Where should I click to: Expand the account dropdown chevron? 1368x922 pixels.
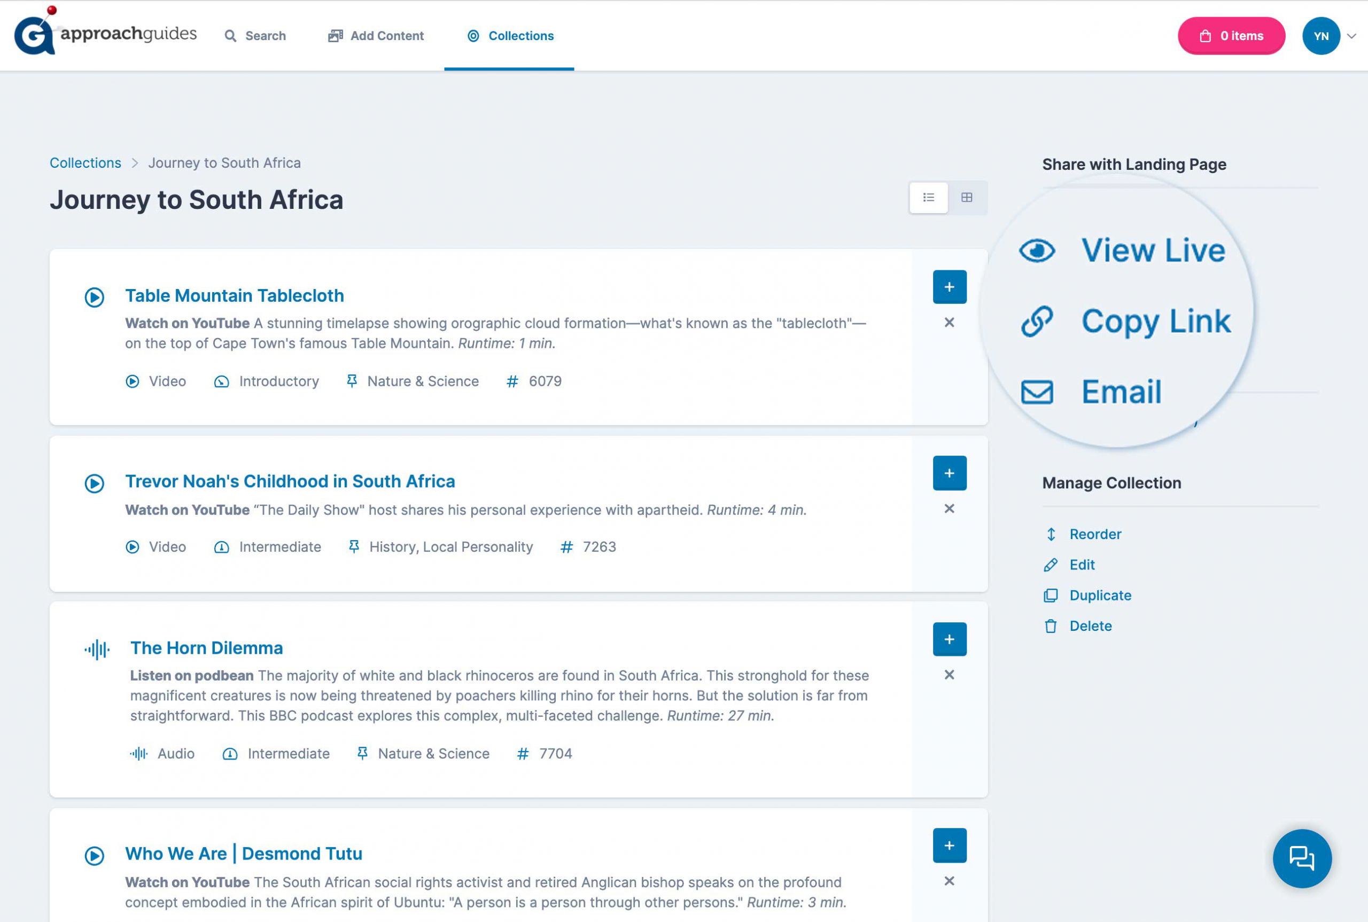click(x=1352, y=36)
